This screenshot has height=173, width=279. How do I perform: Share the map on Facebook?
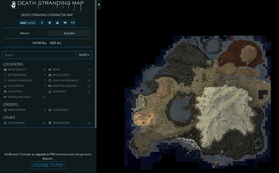42,23
